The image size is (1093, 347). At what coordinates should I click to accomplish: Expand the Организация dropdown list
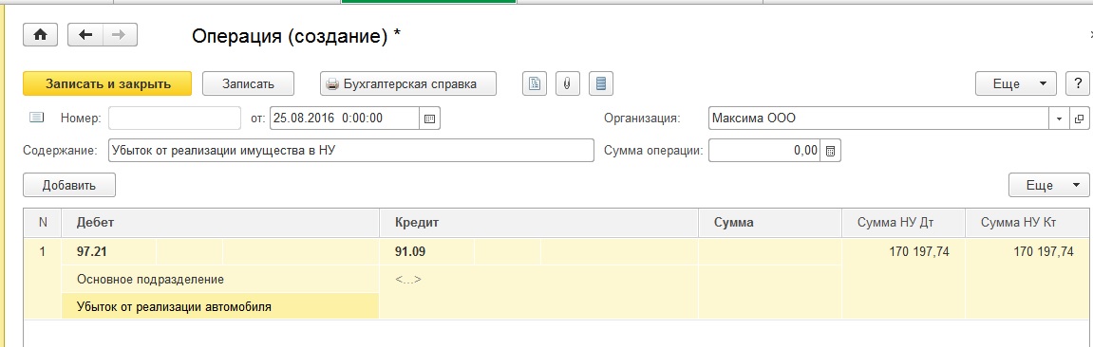(1060, 119)
